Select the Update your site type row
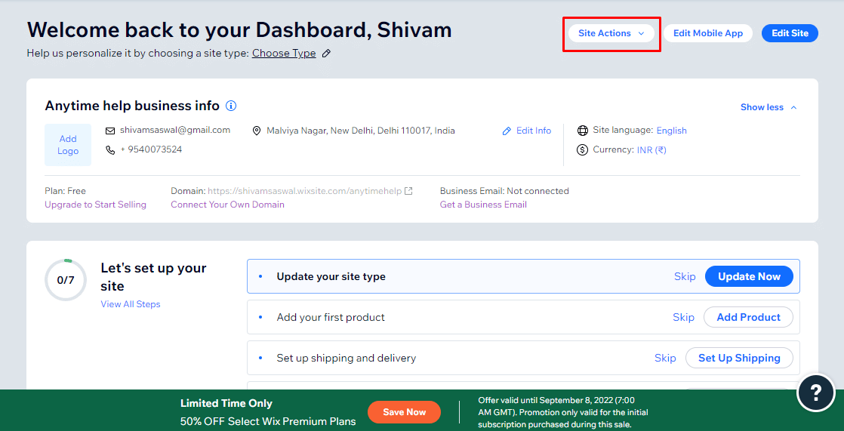The height and width of the screenshot is (431, 844). click(523, 276)
